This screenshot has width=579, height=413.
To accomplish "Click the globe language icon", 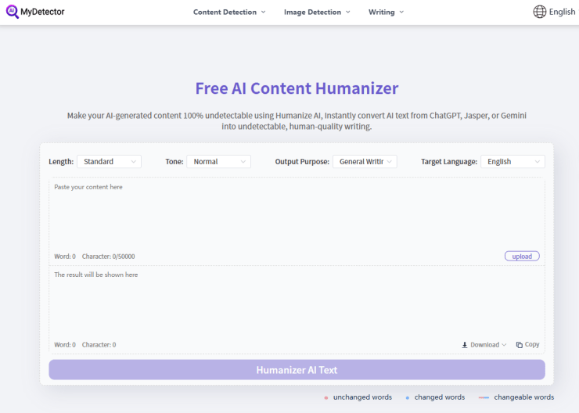I will point(540,12).
